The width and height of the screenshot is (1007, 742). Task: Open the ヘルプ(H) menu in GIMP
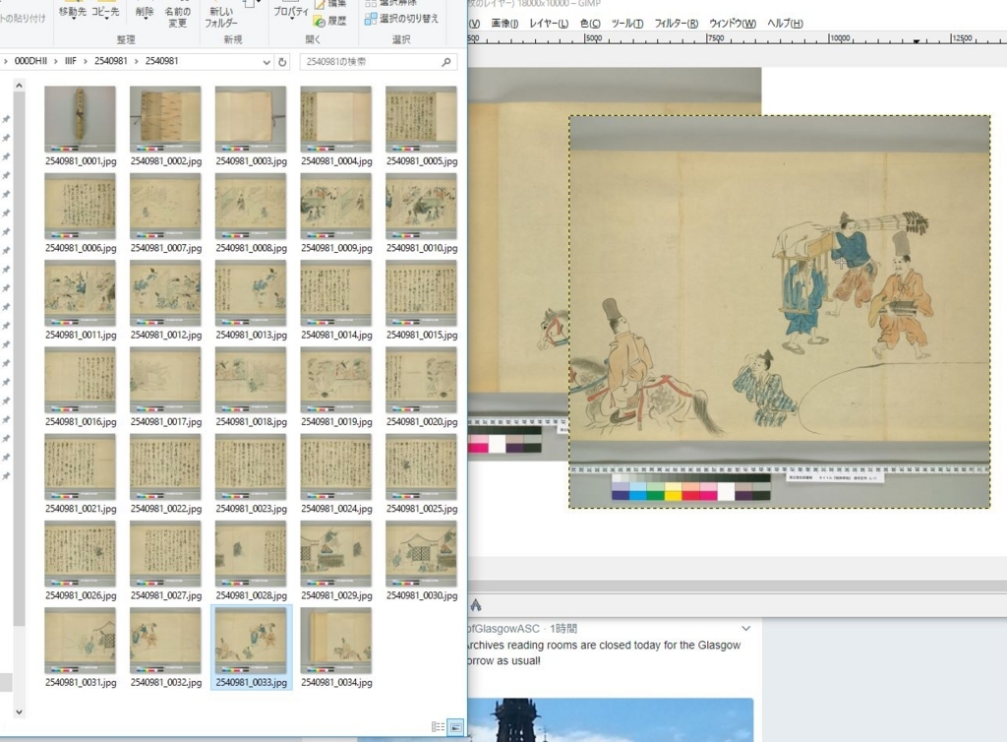[x=785, y=24]
